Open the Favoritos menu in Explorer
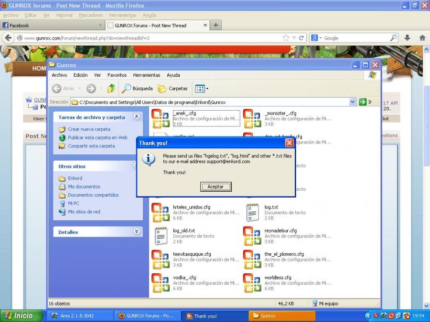The image size is (430, 322). pos(117,75)
